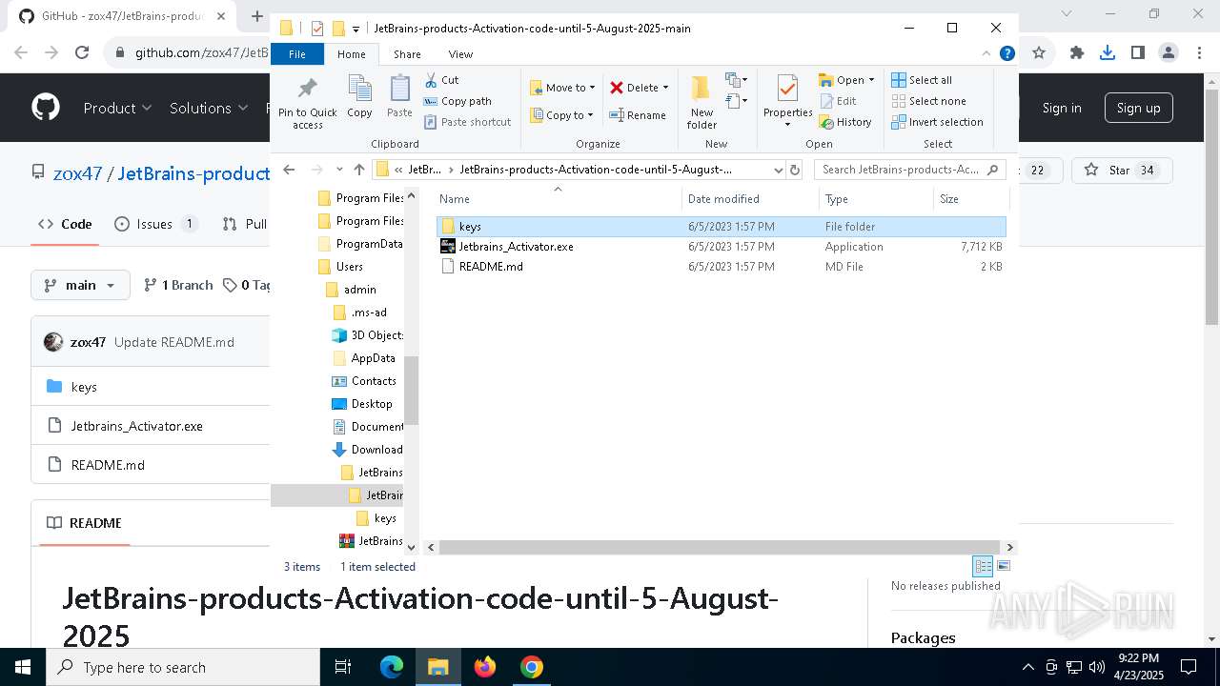Open Copy to dropdown

[562, 115]
